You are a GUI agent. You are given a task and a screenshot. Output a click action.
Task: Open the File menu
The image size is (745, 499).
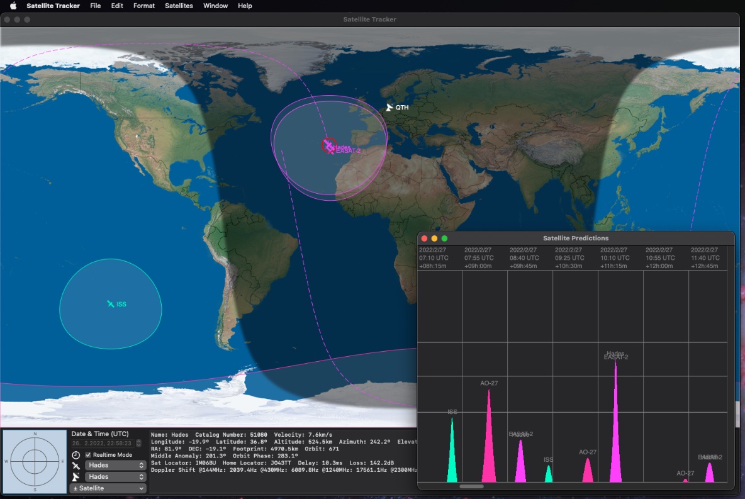coord(96,6)
